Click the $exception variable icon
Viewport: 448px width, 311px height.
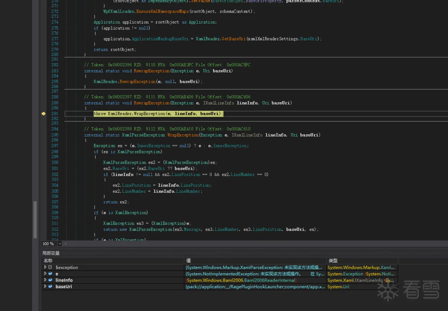click(50, 267)
